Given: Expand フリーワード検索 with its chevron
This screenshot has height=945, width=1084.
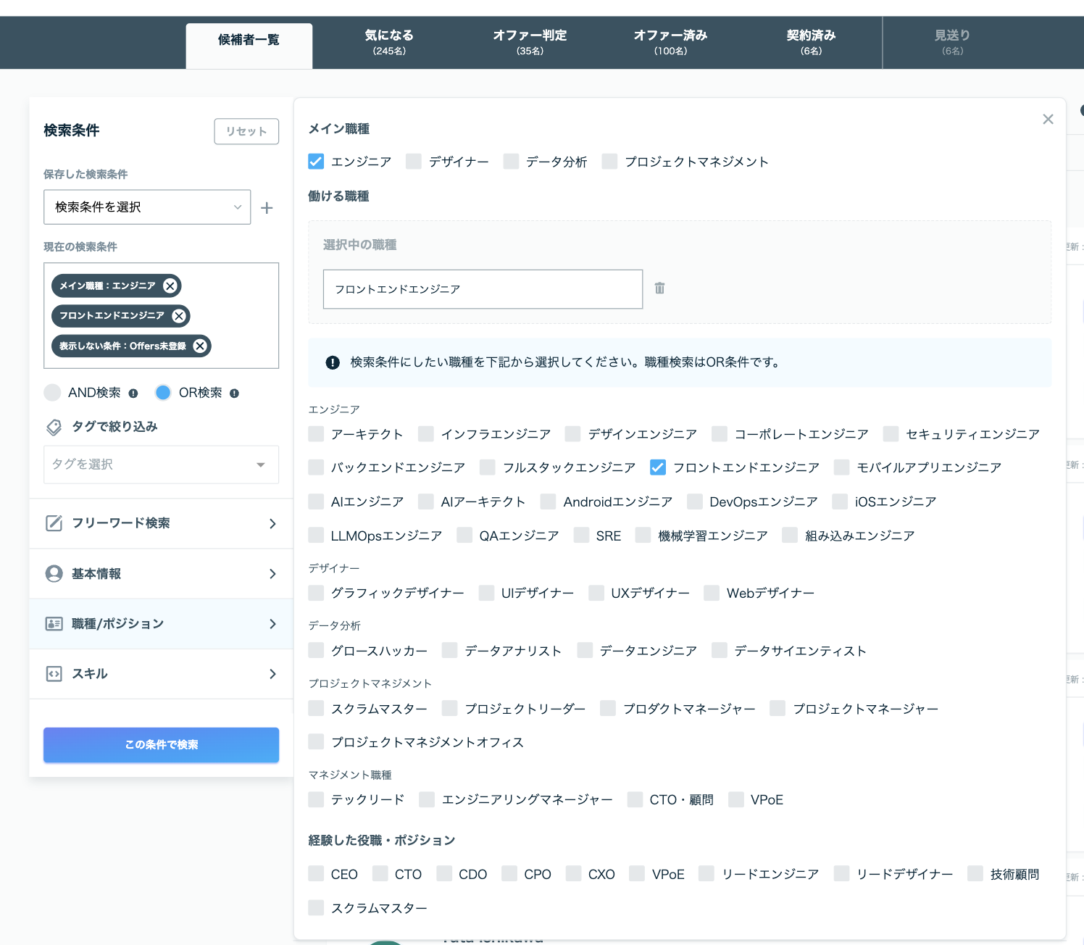Looking at the screenshot, I should pyautogui.click(x=272, y=523).
